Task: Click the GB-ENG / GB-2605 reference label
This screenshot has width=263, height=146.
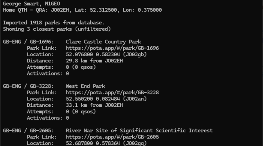Action: coord(28,131)
